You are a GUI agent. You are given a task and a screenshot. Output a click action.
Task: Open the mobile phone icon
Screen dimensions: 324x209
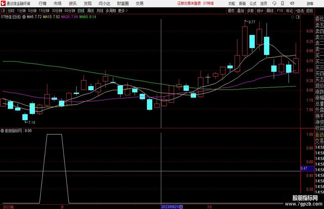tap(283, 3)
